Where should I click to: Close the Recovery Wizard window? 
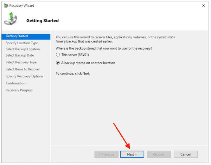204,6
